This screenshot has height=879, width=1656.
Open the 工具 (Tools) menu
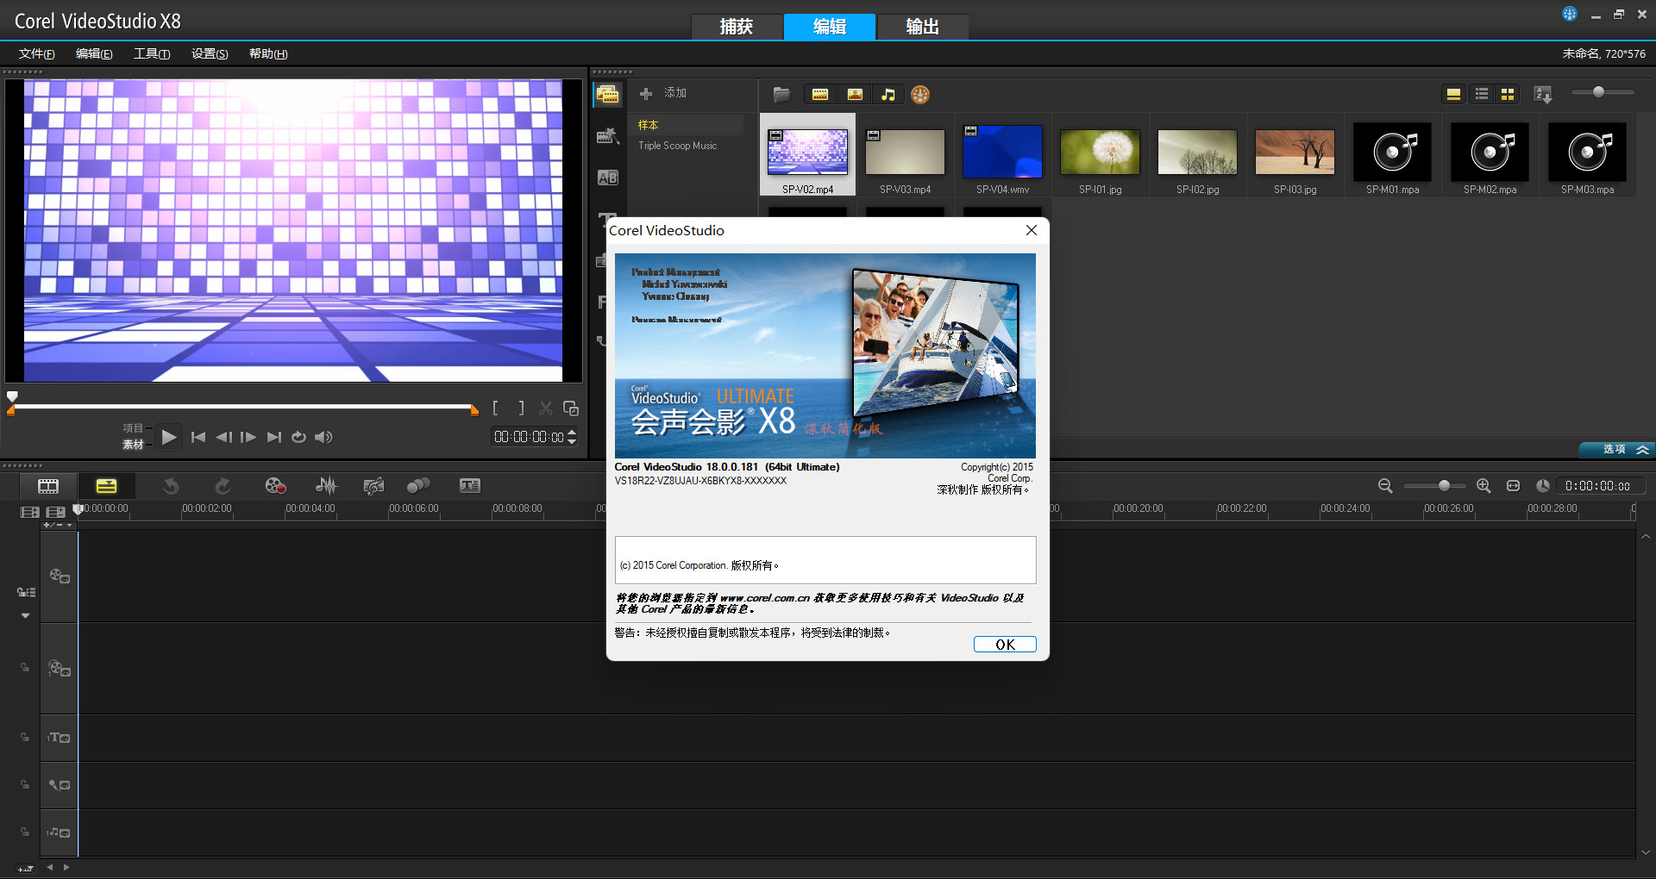pyautogui.click(x=152, y=53)
